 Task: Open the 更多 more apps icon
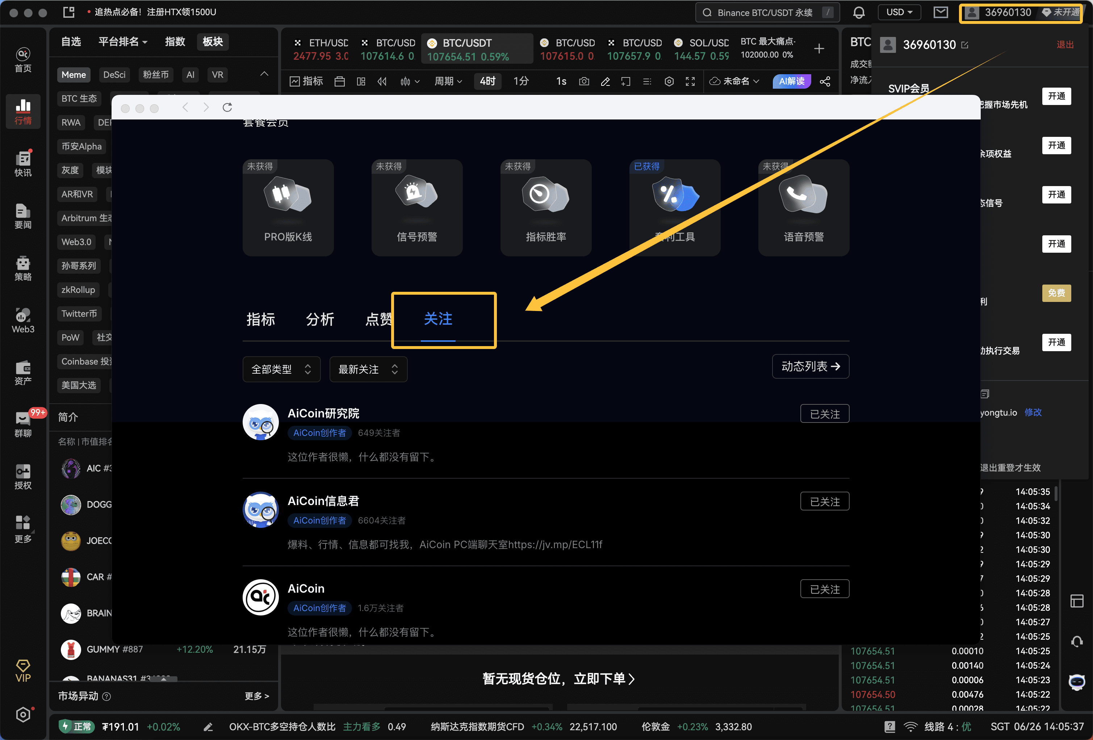pos(22,529)
